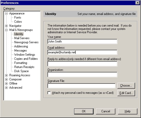141x118 pixels.
Task: Collapse the Mail & Newsgroups category
Action: tap(6, 30)
